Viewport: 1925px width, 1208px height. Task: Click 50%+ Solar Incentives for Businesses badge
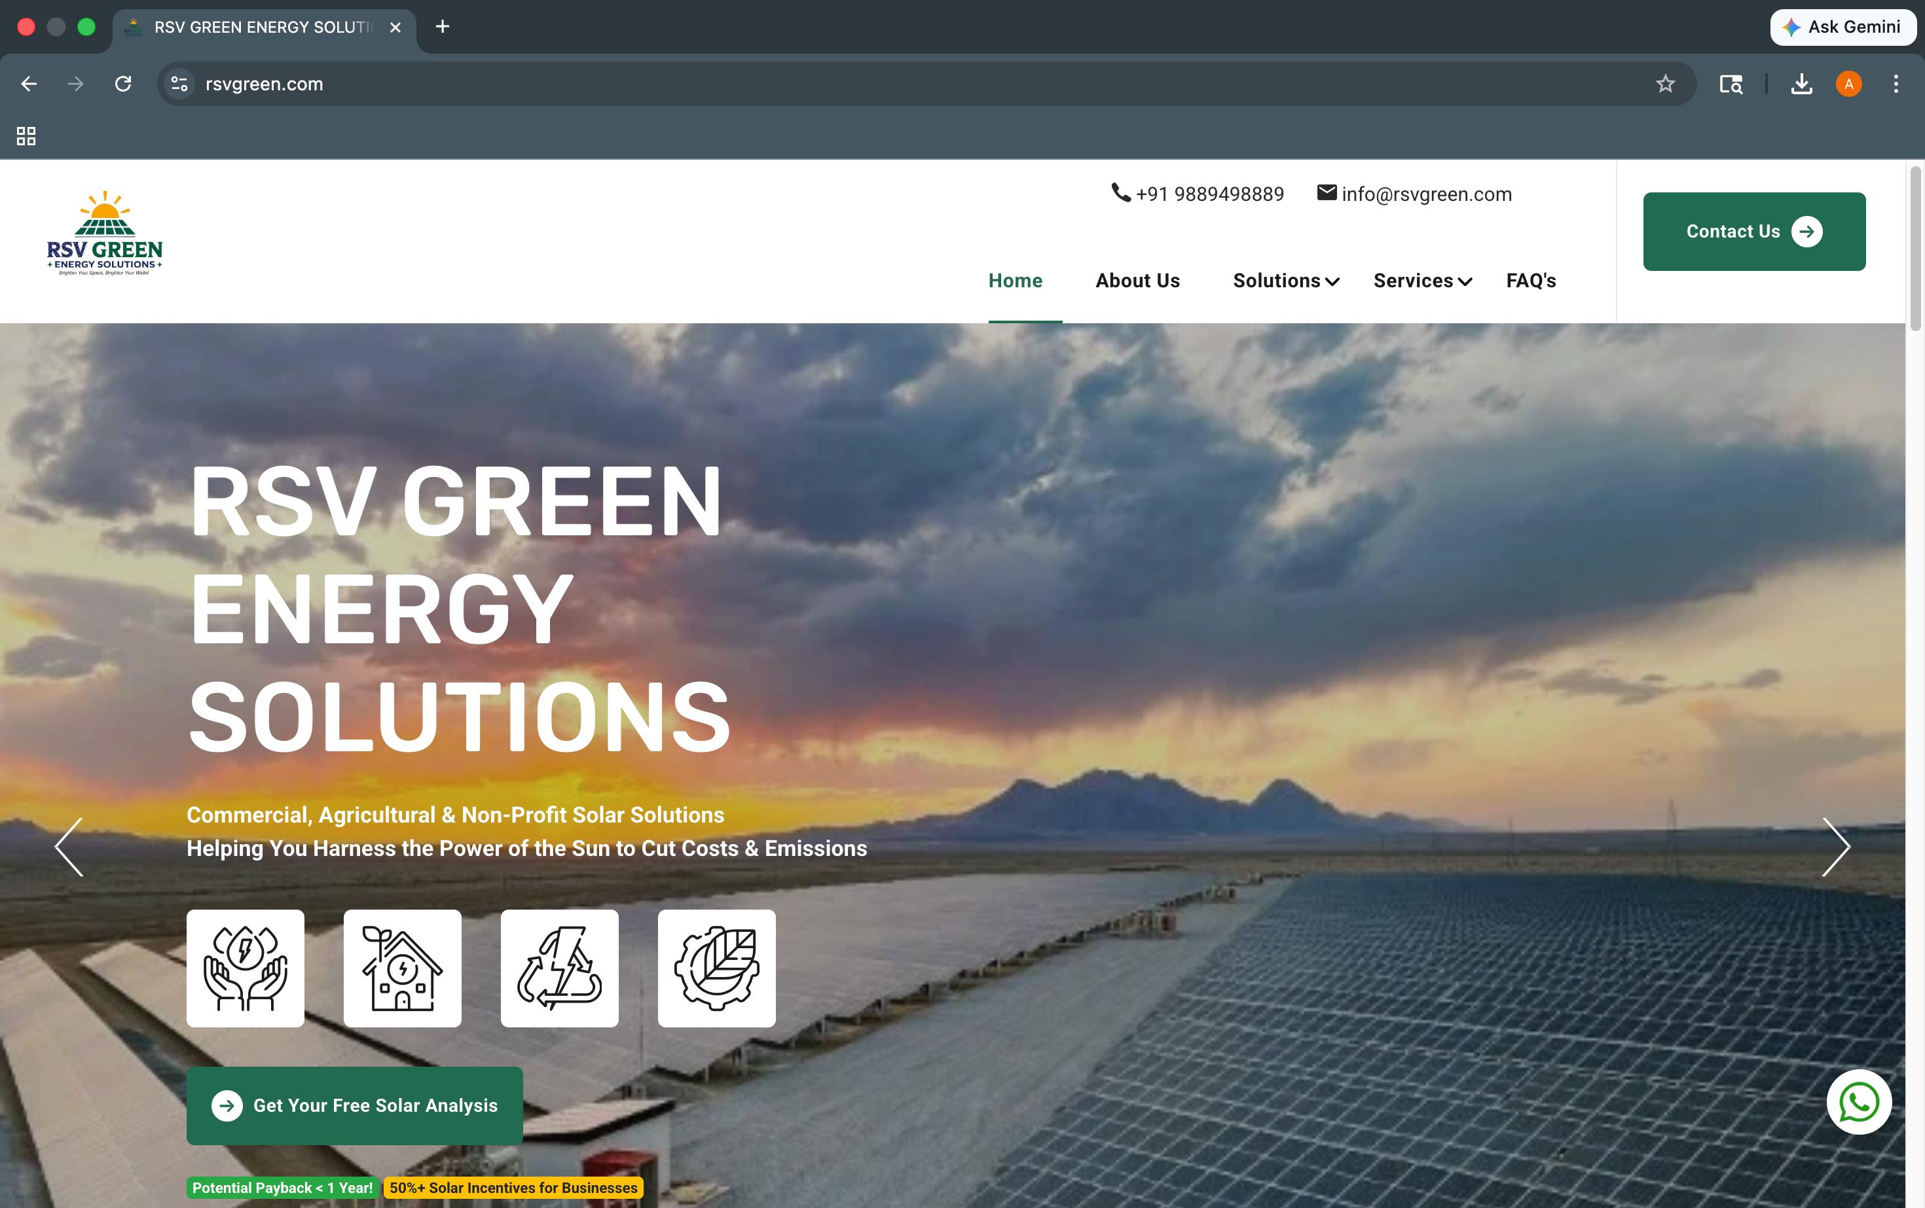point(513,1188)
